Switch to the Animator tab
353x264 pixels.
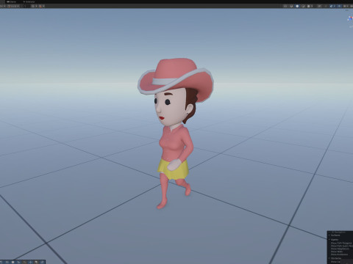29,1
